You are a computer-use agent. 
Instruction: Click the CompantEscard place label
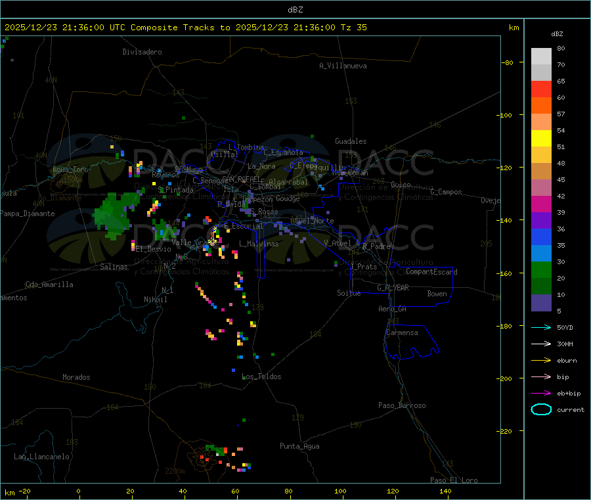tap(431, 271)
